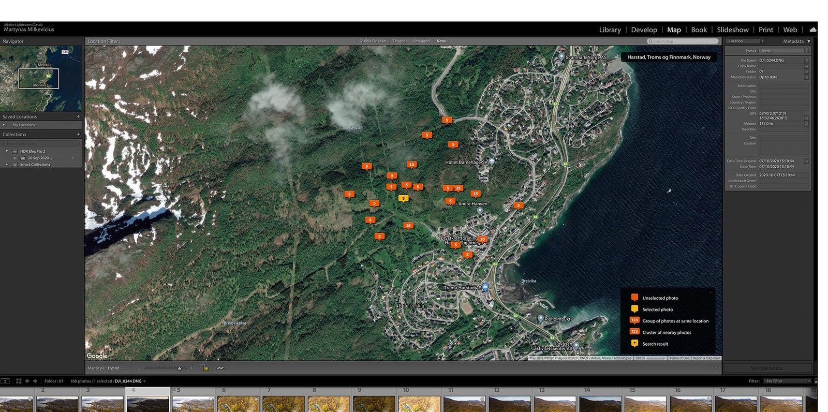Expand the 20 Sep 2020 collection
The width and height of the screenshot is (828, 412).
(15, 158)
